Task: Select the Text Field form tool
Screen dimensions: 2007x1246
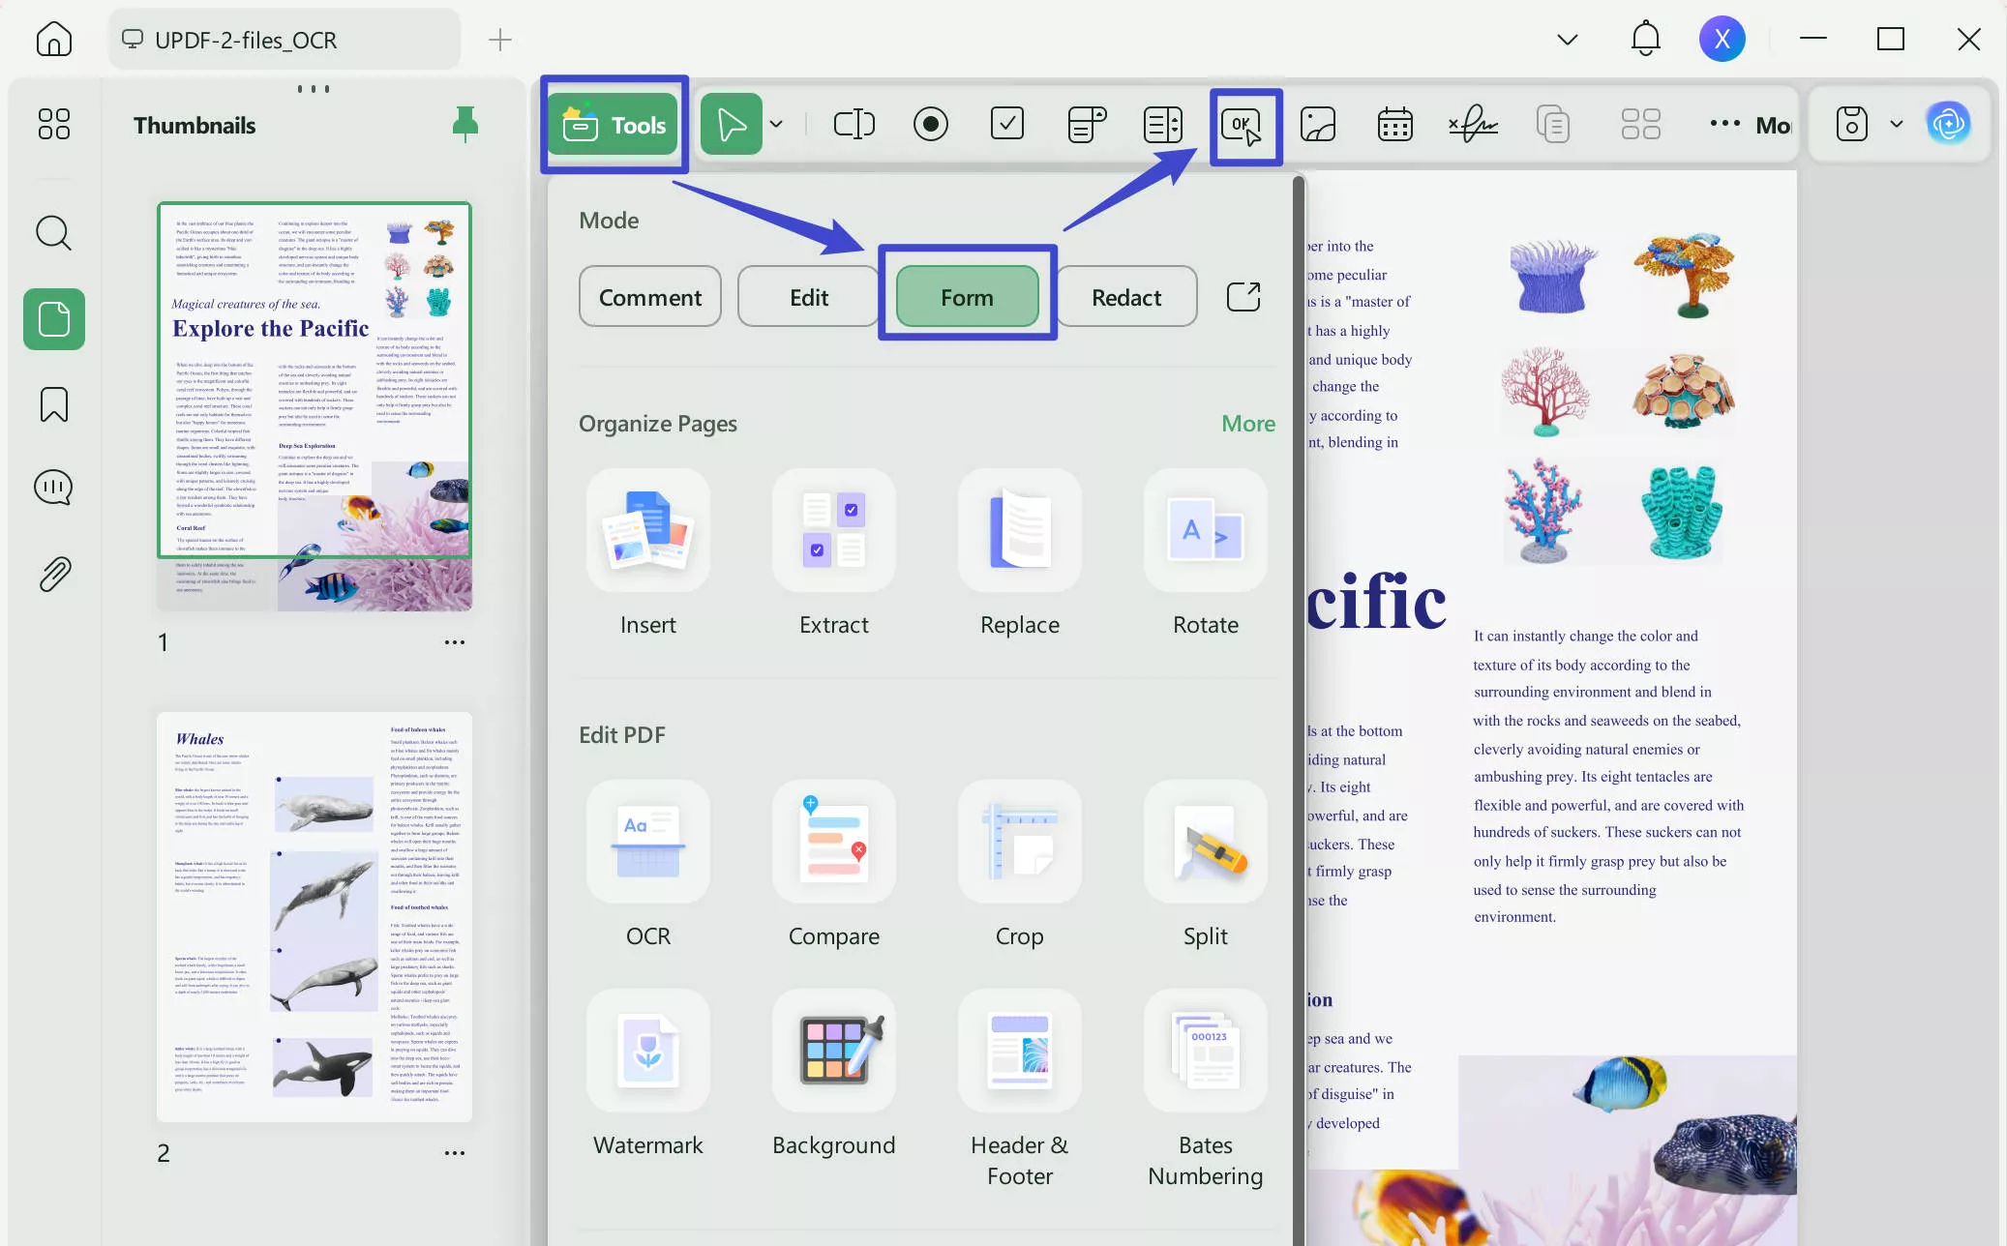Action: click(853, 124)
